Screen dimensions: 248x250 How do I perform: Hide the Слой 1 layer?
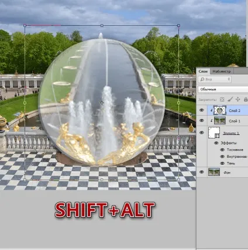coord(202,121)
